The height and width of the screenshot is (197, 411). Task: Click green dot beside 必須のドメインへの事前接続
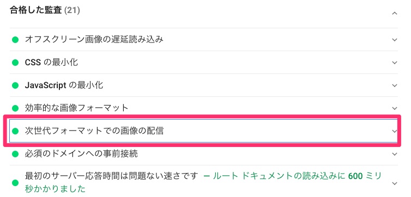point(15,154)
